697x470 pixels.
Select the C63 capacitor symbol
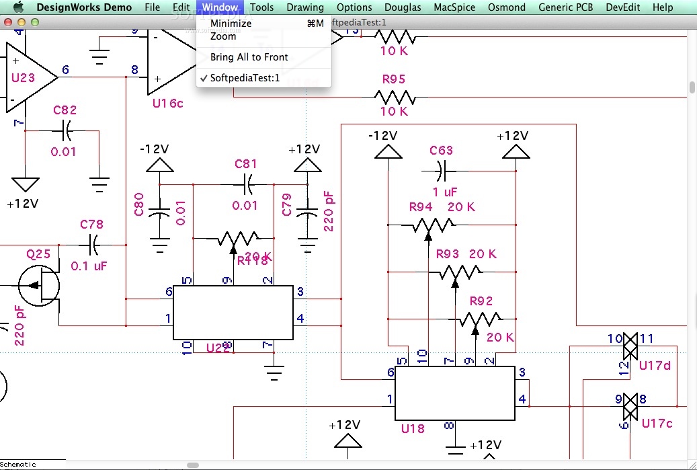coord(441,171)
